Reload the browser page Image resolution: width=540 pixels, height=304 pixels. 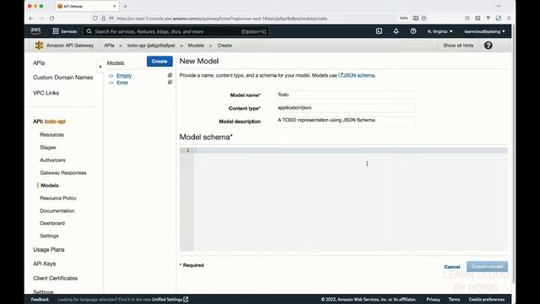point(51,19)
